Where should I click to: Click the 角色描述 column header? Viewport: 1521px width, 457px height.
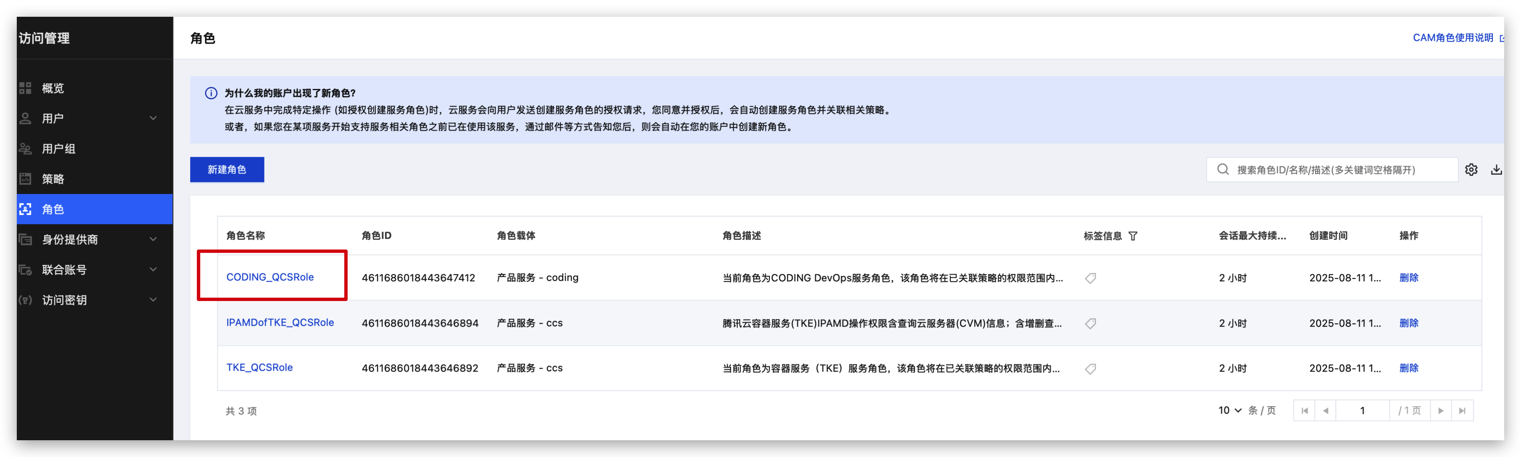(742, 235)
